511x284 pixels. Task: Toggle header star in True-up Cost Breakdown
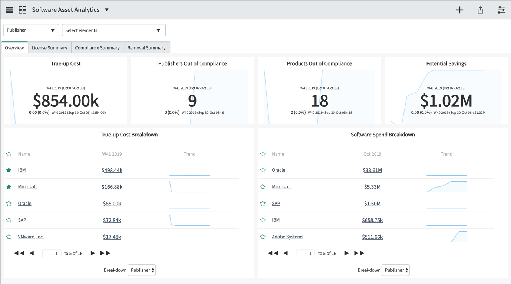click(9, 154)
